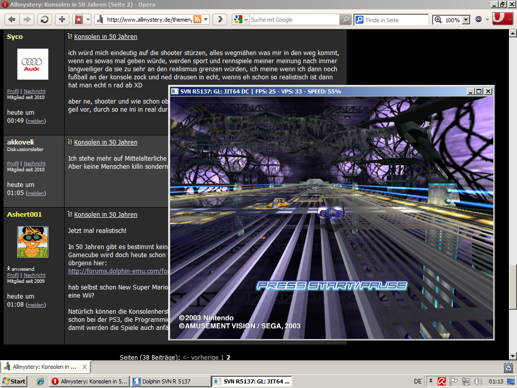Go forward with Opera's forward arrow
517x388 pixels.
[27, 20]
